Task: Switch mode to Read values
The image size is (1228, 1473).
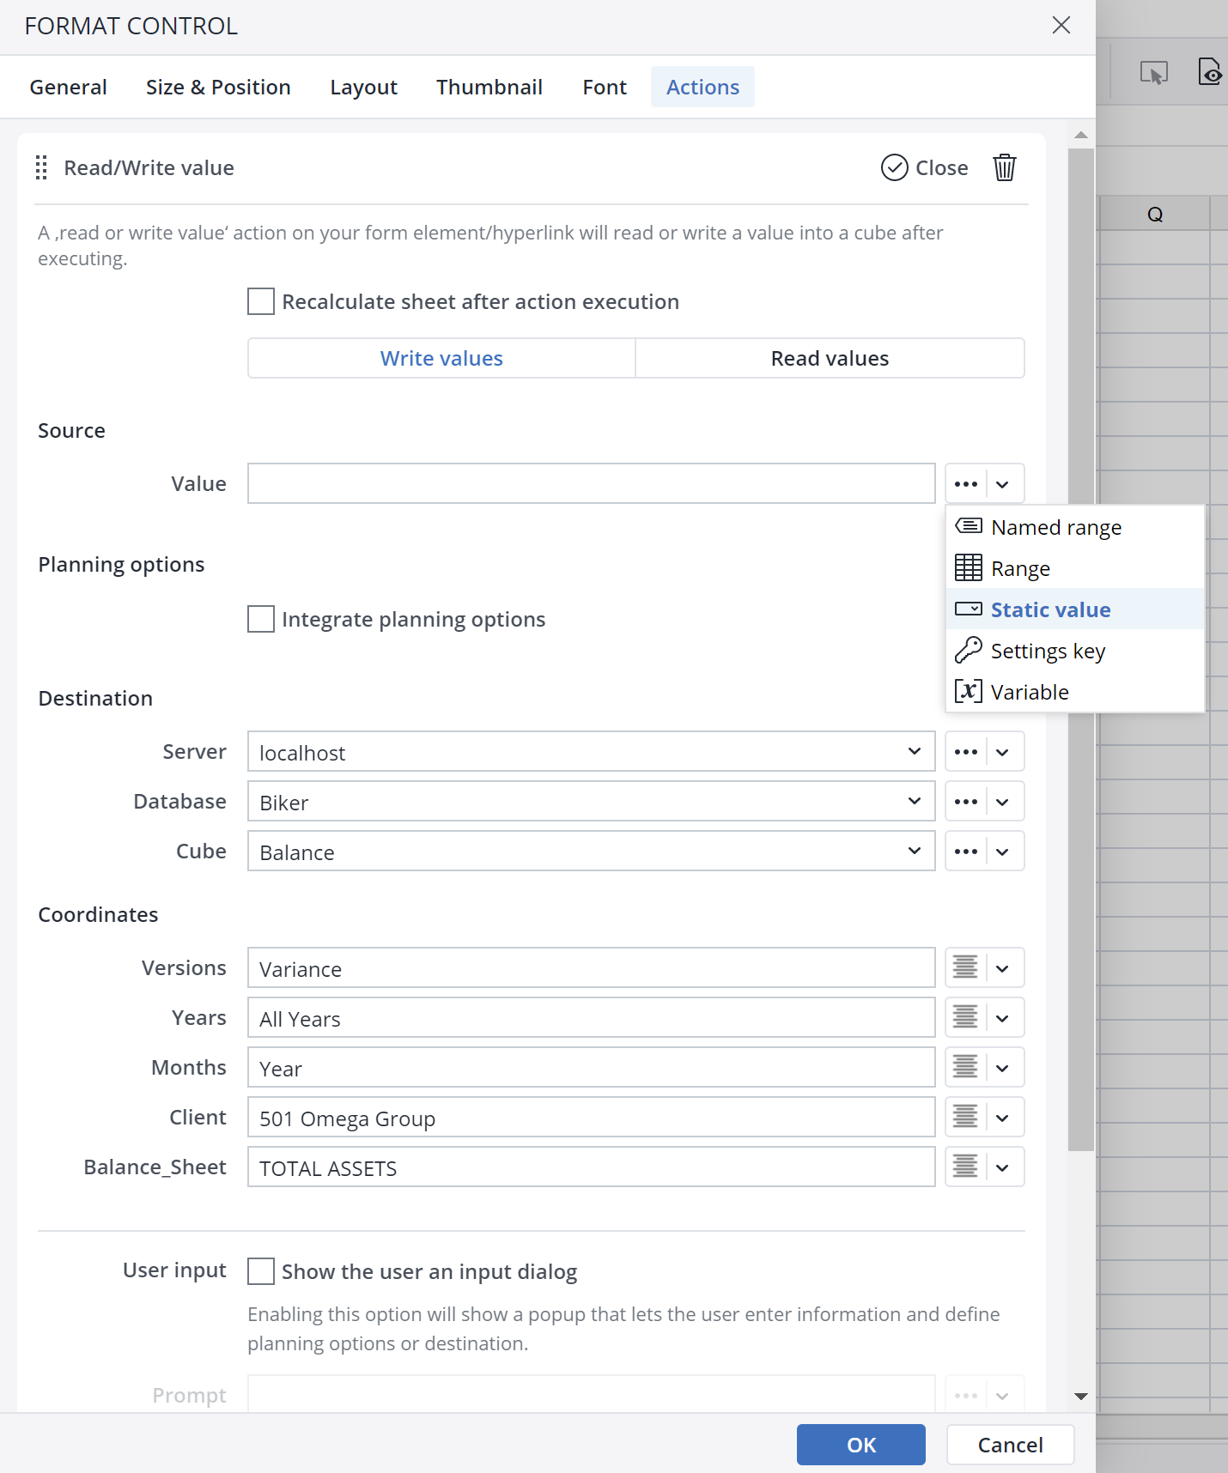Action: coord(830,358)
